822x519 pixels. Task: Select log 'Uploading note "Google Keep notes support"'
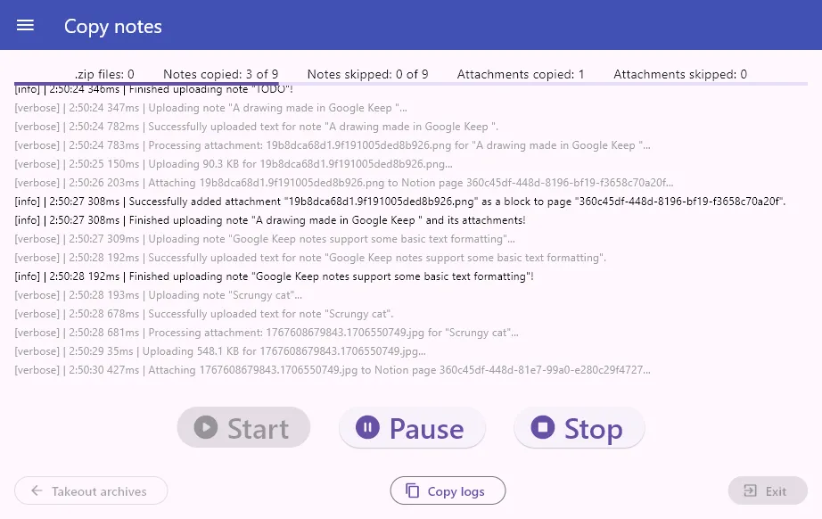pyautogui.click(x=265, y=239)
